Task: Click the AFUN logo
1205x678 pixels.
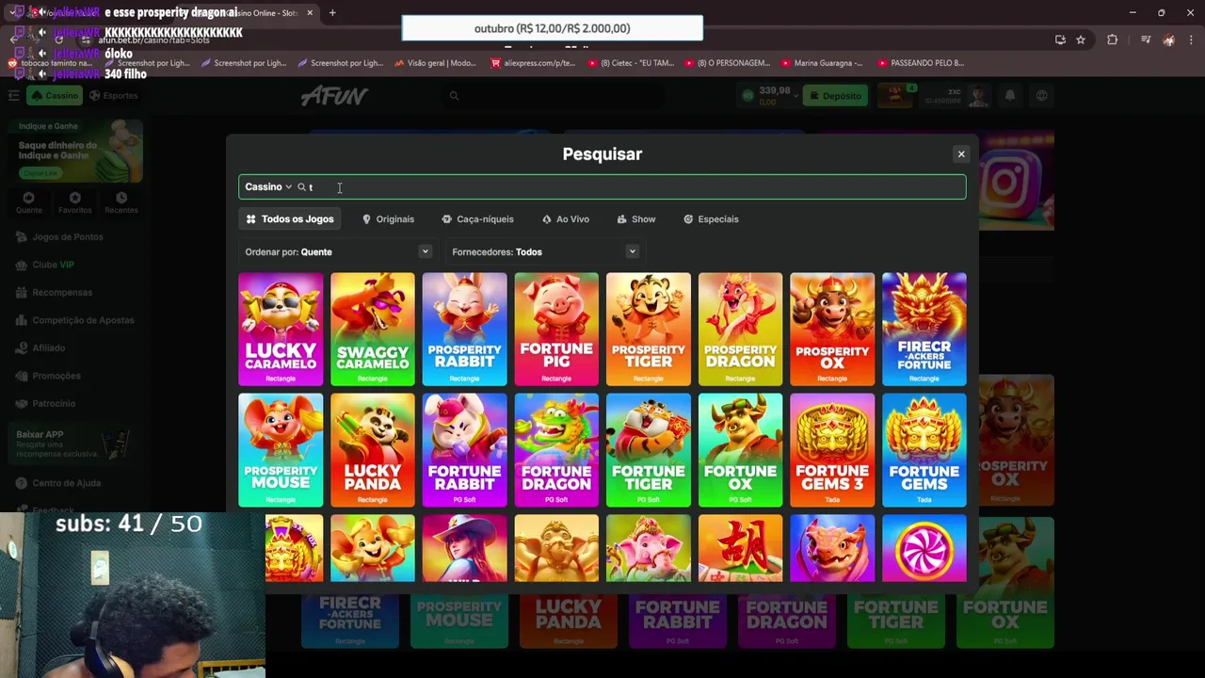Action: tap(334, 95)
